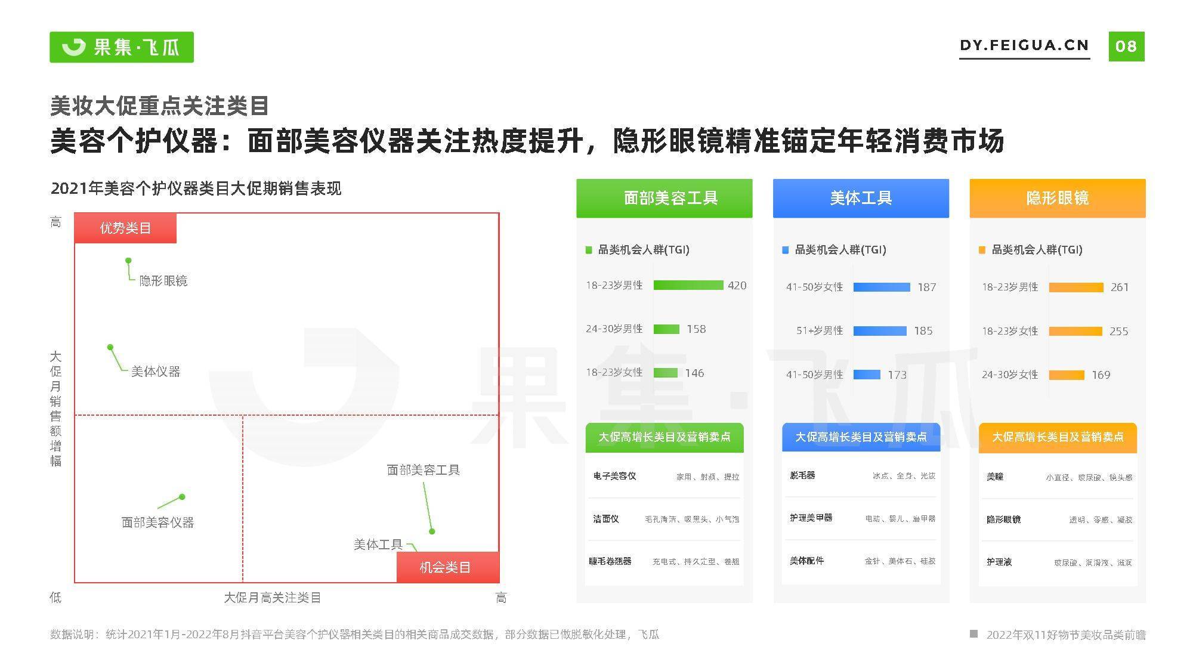Click the 18-23岁男性 orange bar valued 261
Screen dimensions: 1193x671
1076,287
